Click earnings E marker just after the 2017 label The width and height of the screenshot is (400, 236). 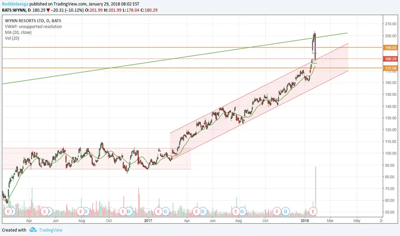[x=158, y=212]
